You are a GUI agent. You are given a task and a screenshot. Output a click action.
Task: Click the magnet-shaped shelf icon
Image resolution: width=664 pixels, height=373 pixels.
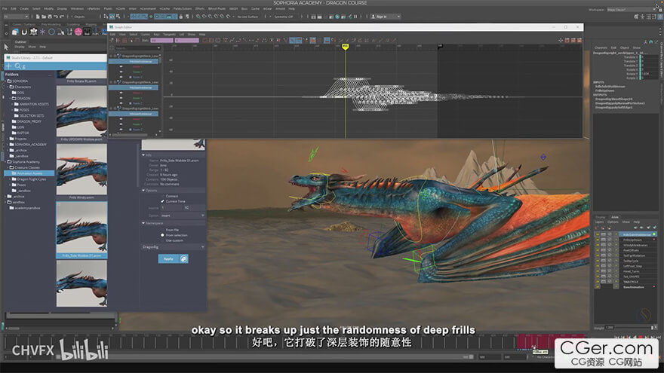tap(24, 32)
